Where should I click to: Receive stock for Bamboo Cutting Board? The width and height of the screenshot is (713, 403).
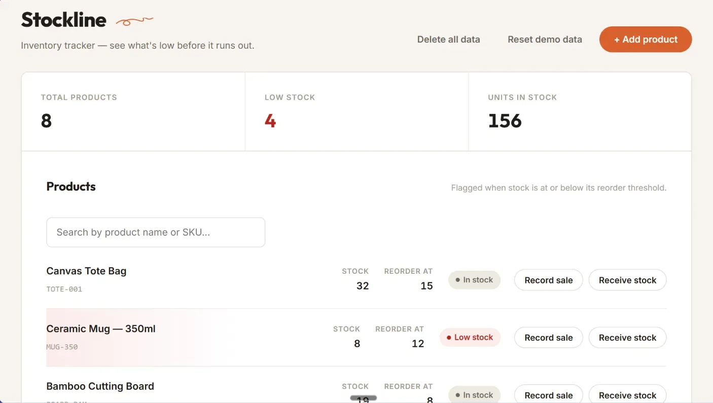tap(627, 395)
